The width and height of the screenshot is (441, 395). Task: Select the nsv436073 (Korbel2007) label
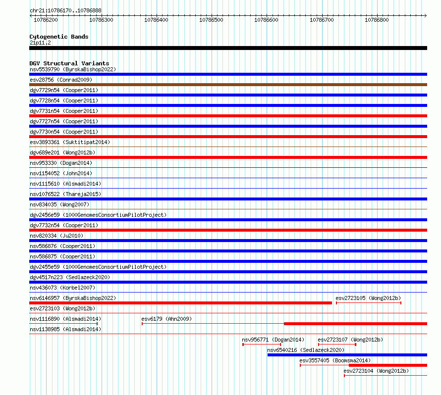[x=62, y=288]
